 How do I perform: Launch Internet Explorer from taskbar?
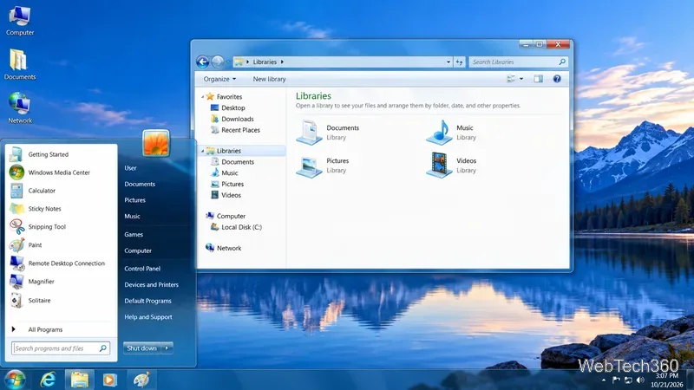pos(48,380)
